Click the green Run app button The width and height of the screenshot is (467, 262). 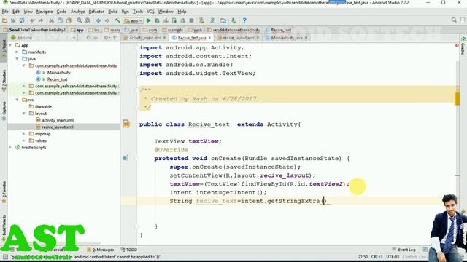[x=149, y=20]
